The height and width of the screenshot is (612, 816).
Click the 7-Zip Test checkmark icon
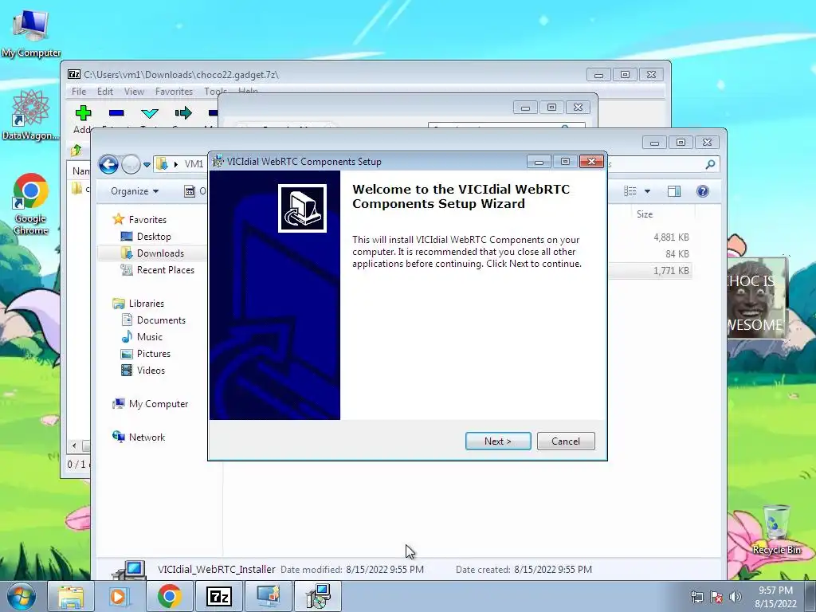150,113
